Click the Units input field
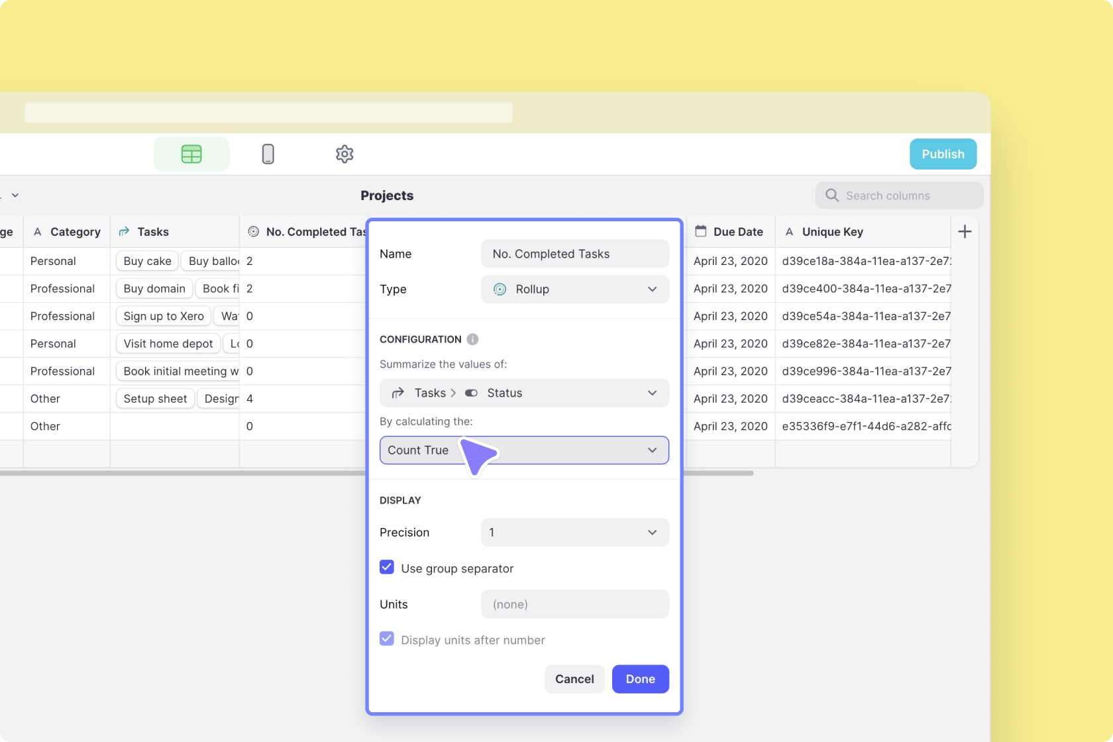The width and height of the screenshot is (1113, 742). pyautogui.click(x=574, y=604)
